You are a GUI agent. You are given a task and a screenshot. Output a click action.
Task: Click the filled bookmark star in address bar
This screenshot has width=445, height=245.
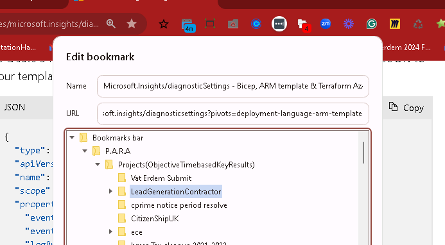tap(132, 24)
